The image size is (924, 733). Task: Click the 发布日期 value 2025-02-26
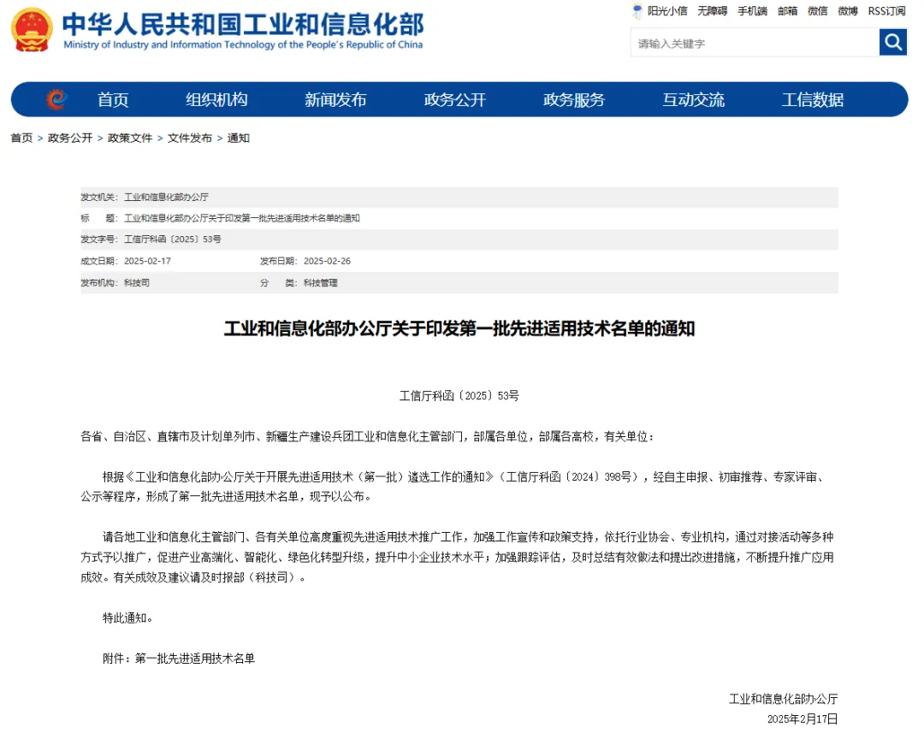(x=327, y=261)
